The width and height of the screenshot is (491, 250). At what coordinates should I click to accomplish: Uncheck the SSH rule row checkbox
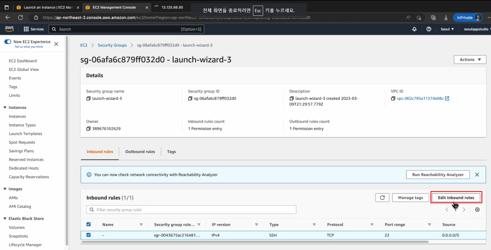tap(88, 235)
